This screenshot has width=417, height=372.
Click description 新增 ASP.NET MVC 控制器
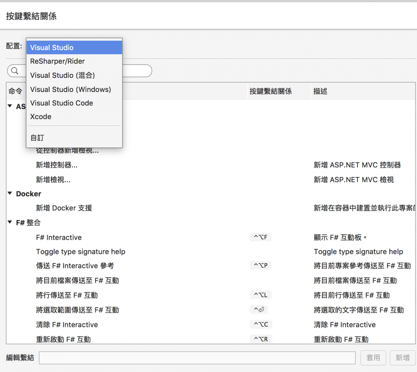(x=357, y=165)
